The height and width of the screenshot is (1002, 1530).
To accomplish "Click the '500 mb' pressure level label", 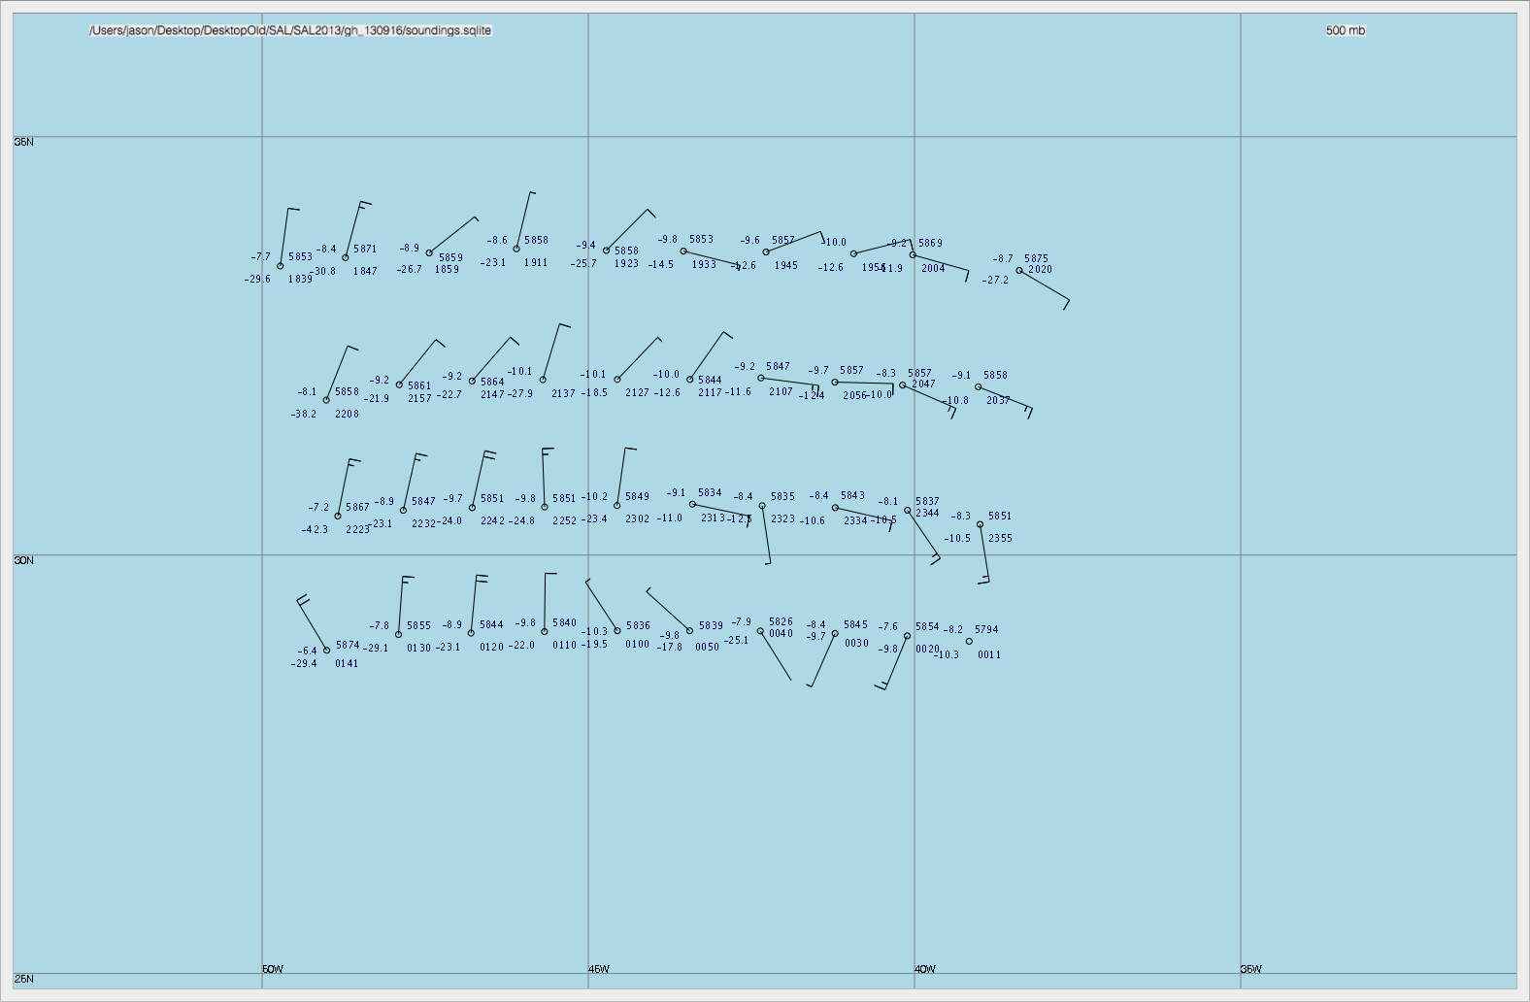I will point(1346,30).
